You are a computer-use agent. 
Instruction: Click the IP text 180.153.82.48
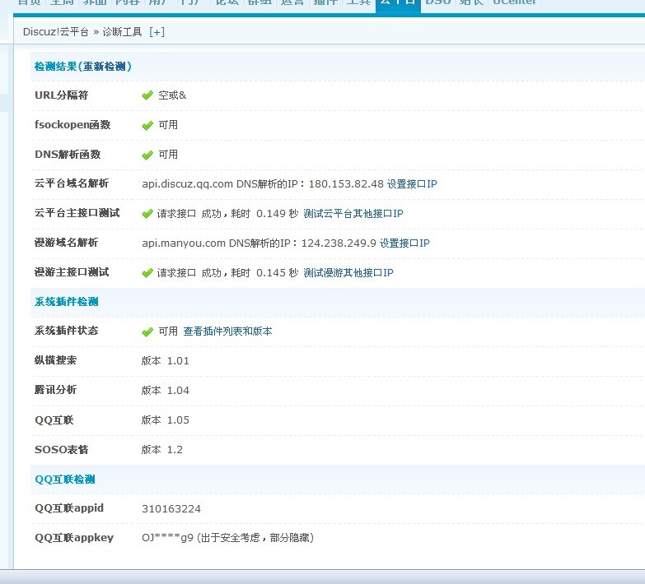pos(346,183)
